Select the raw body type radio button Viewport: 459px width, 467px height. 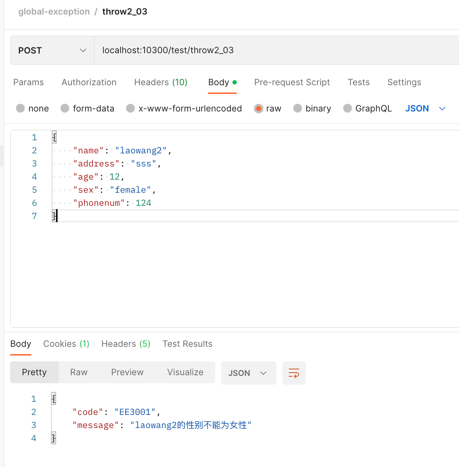point(259,109)
